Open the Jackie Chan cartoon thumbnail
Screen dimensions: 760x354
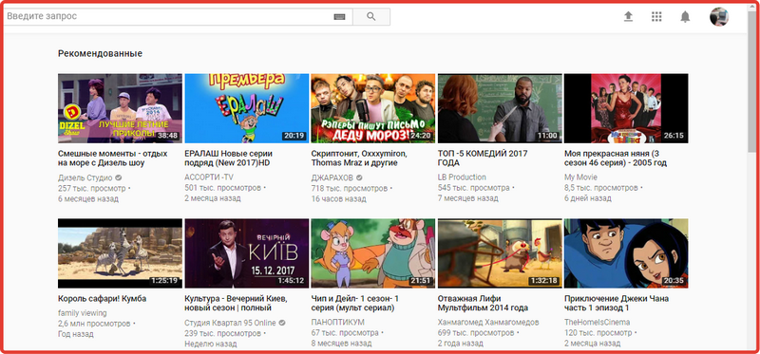pos(626,253)
